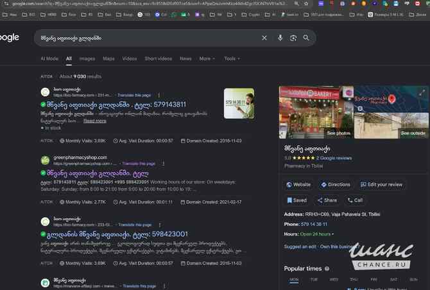Bookmark this page with the star icon
Image resolution: width=430 pixels, height=290 pixels.
pos(306,4)
